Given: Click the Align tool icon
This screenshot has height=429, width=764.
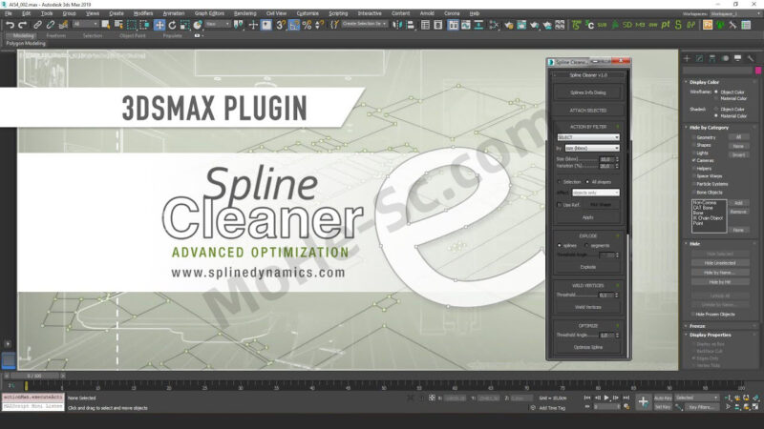Looking at the screenshot, I should [x=411, y=25].
